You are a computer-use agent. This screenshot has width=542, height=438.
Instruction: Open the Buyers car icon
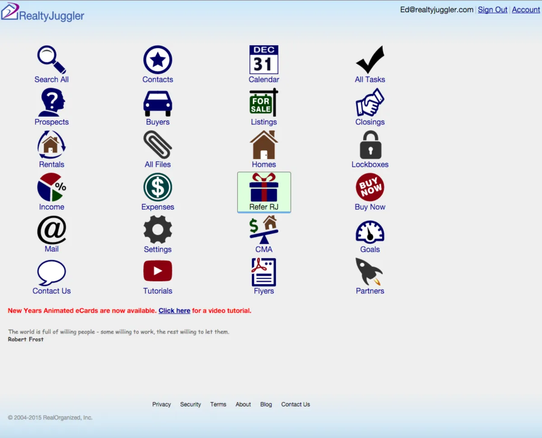click(x=158, y=103)
